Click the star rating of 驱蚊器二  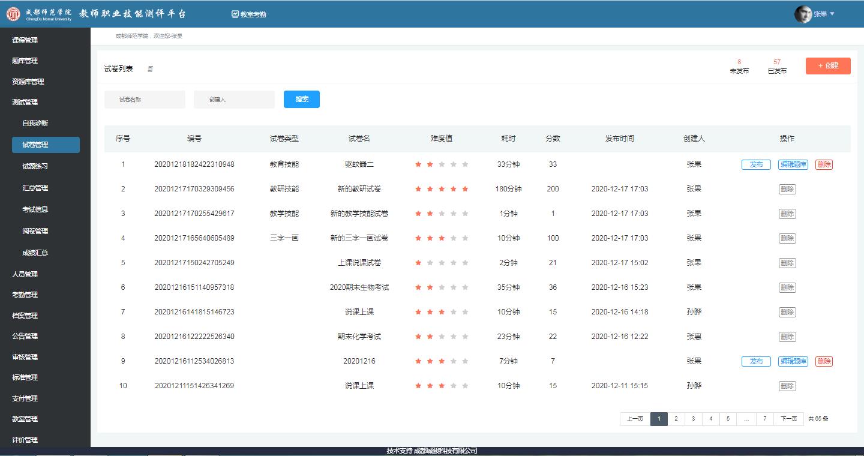click(x=442, y=164)
